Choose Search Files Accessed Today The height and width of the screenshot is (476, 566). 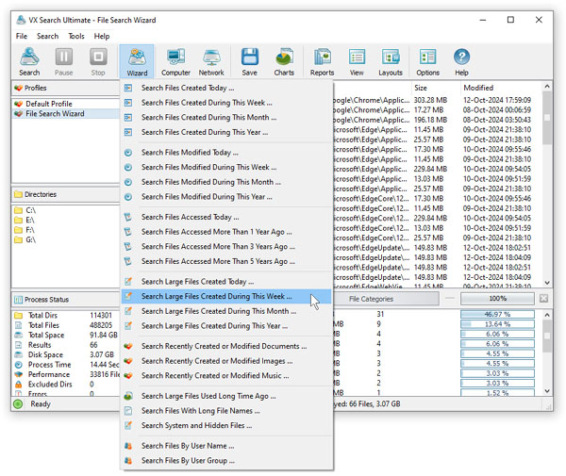coord(226,217)
